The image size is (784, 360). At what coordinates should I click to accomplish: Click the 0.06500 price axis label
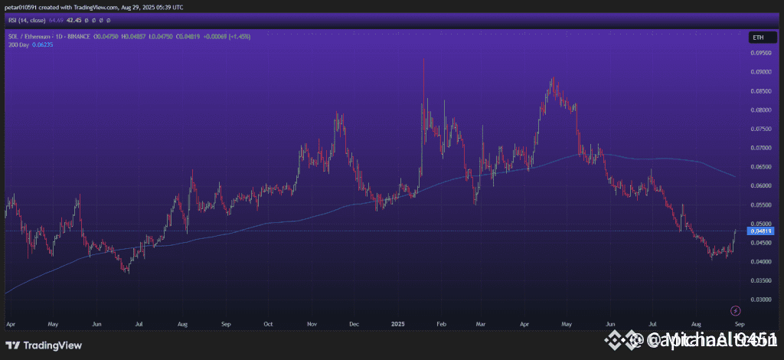(761, 166)
